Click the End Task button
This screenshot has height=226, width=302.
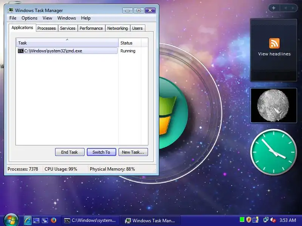[x=69, y=152]
